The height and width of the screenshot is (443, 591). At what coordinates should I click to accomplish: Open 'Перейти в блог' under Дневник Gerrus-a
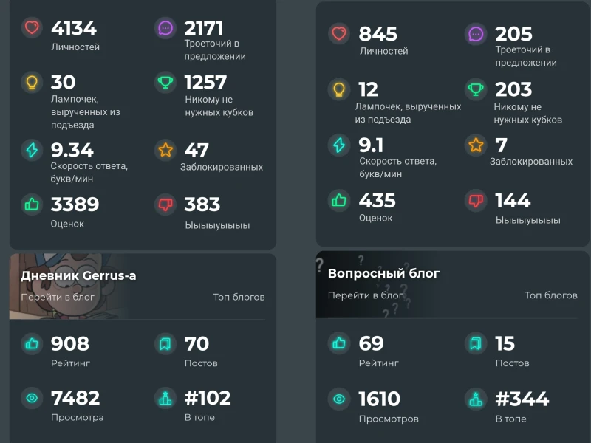coord(58,297)
